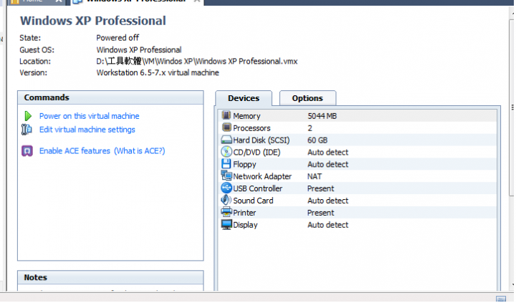Select the Floppy device label
Screen dimensions: 516x303
coord(244,165)
